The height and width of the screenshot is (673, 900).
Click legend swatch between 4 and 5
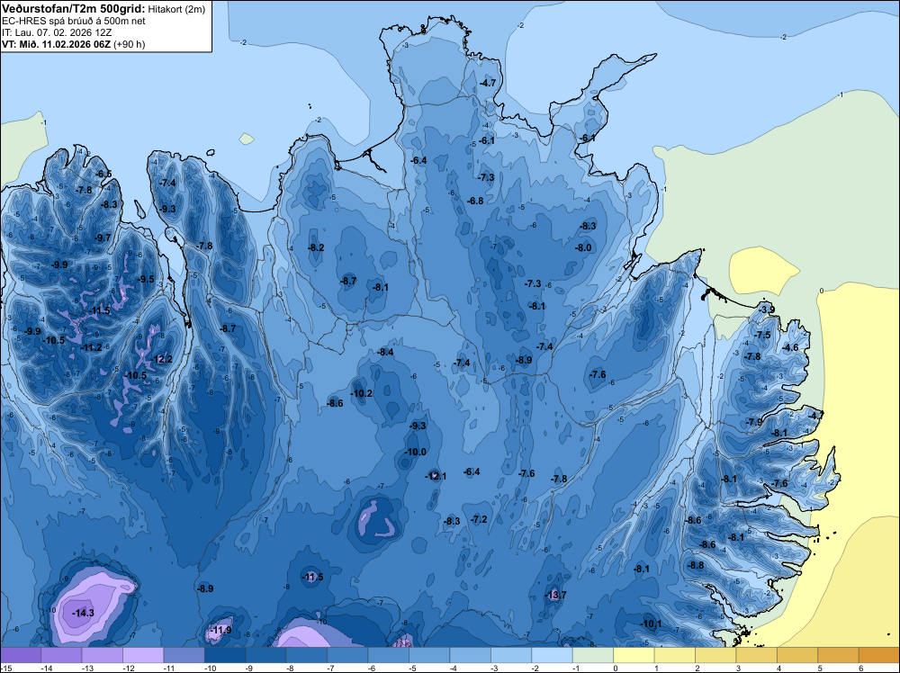pyautogui.click(x=797, y=655)
